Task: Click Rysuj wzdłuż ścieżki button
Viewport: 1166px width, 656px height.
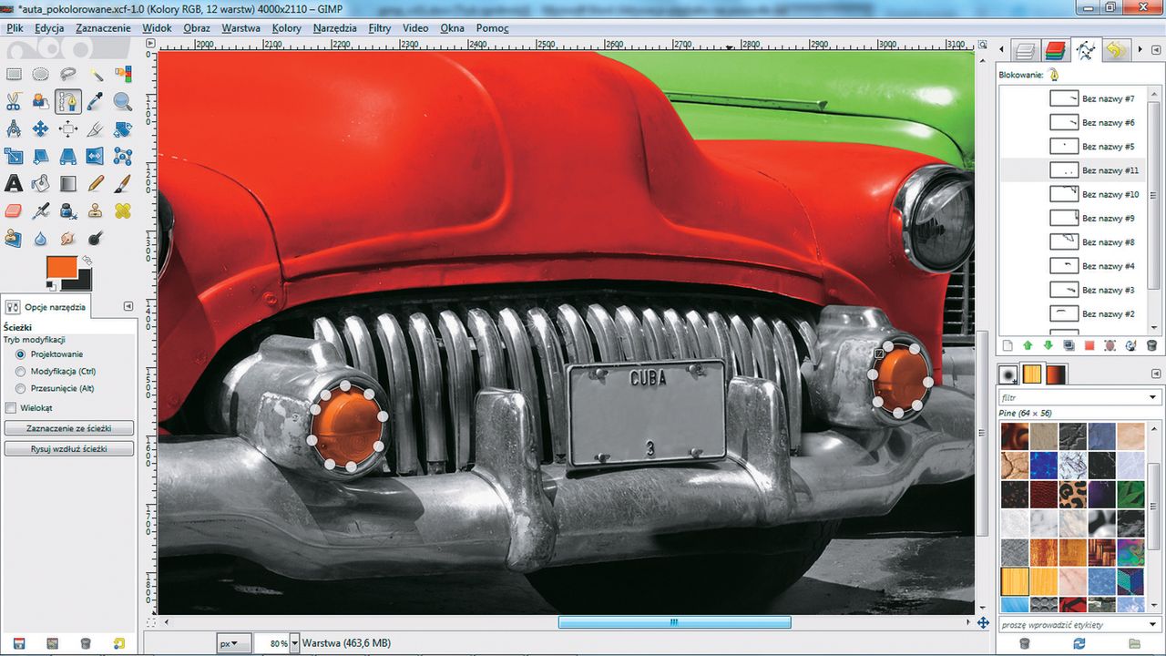Action: 69,448
